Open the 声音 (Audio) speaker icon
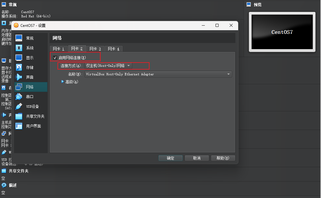The image size is (321, 198). point(19,77)
